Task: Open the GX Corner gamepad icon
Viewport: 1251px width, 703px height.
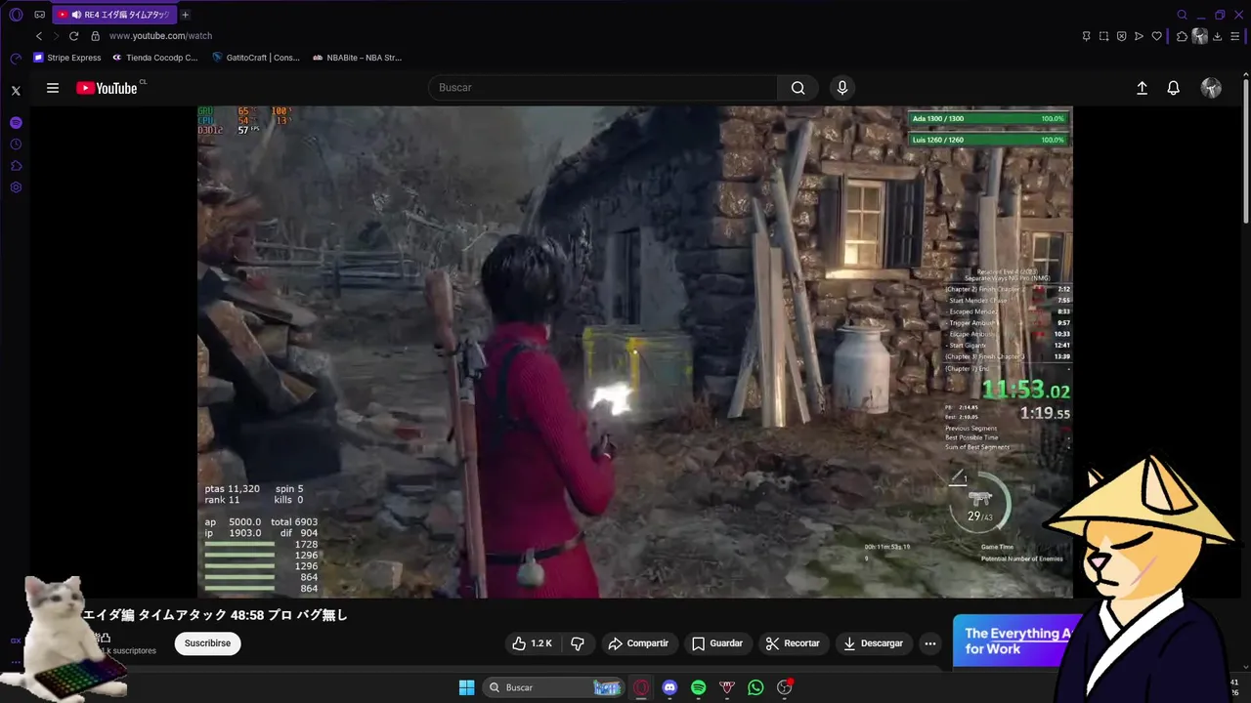Action: point(39,15)
